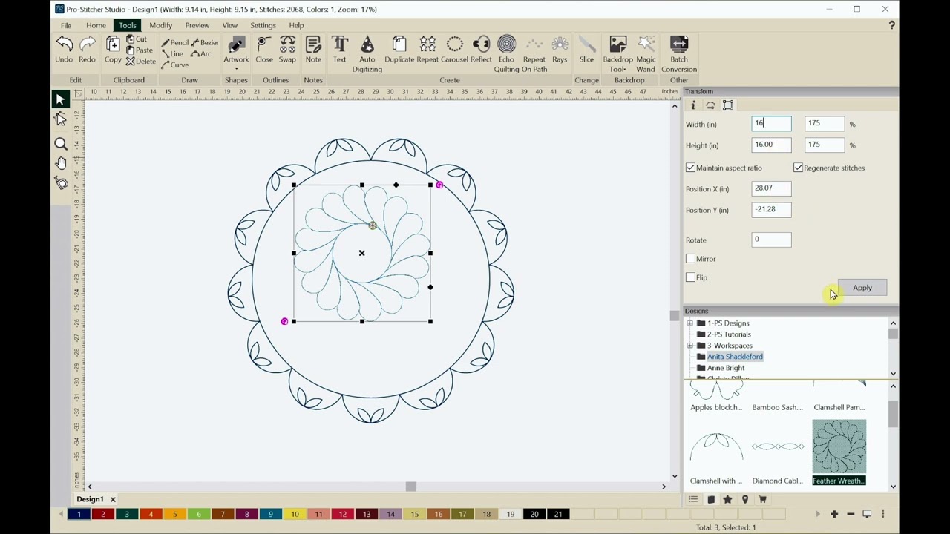Enable the Flip checkbox

(690, 277)
